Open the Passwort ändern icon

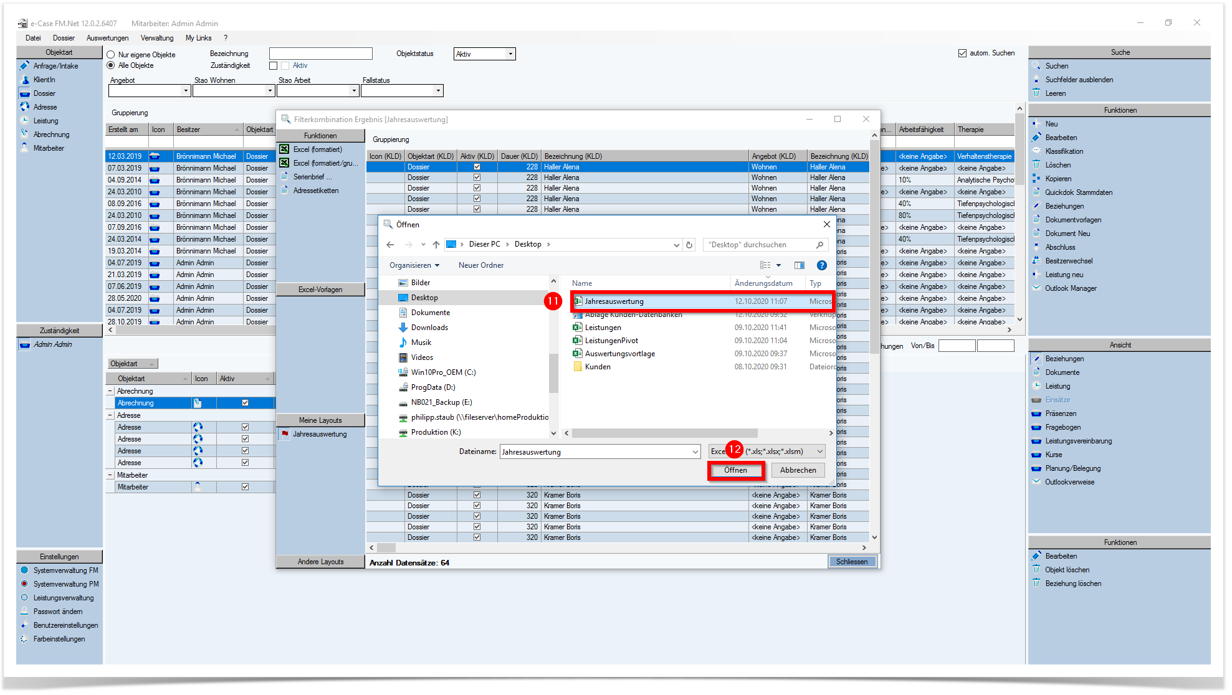[x=25, y=611]
